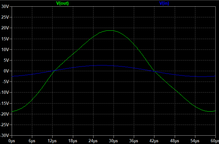Click the blue waveform crest near 27µs

[x=101, y=65]
